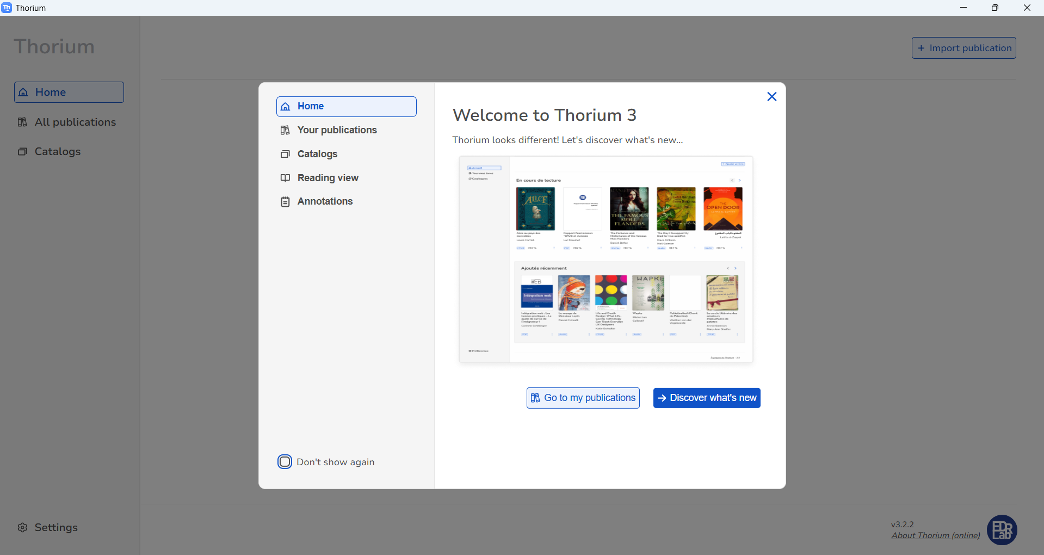Maximize or restore the Thorium window
This screenshot has width=1044, height=555.
pos(994,8)
